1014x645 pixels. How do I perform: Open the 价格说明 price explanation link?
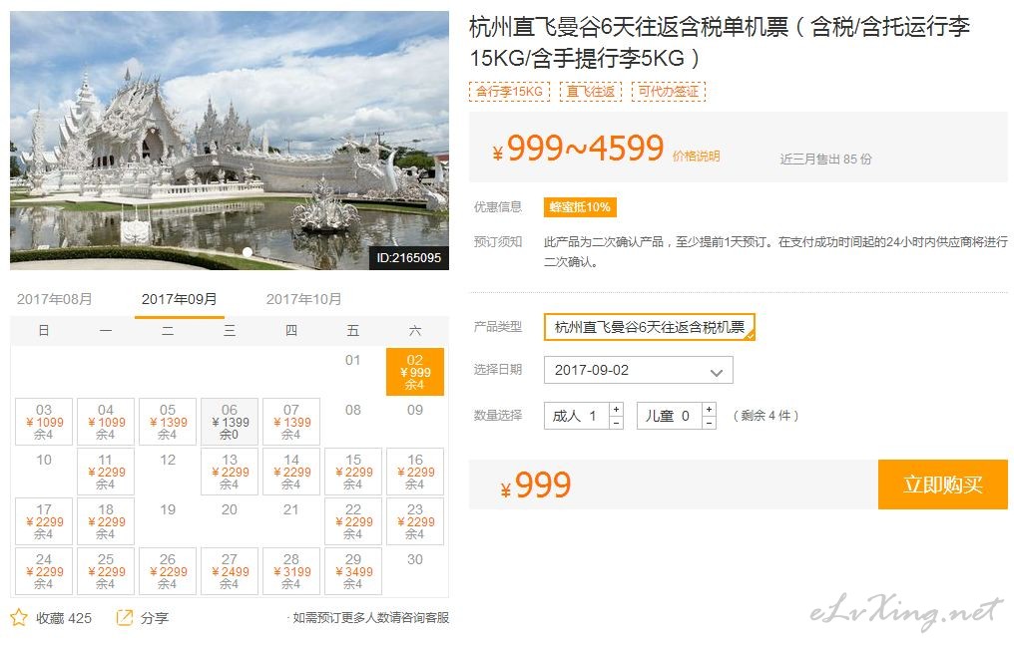696,157
